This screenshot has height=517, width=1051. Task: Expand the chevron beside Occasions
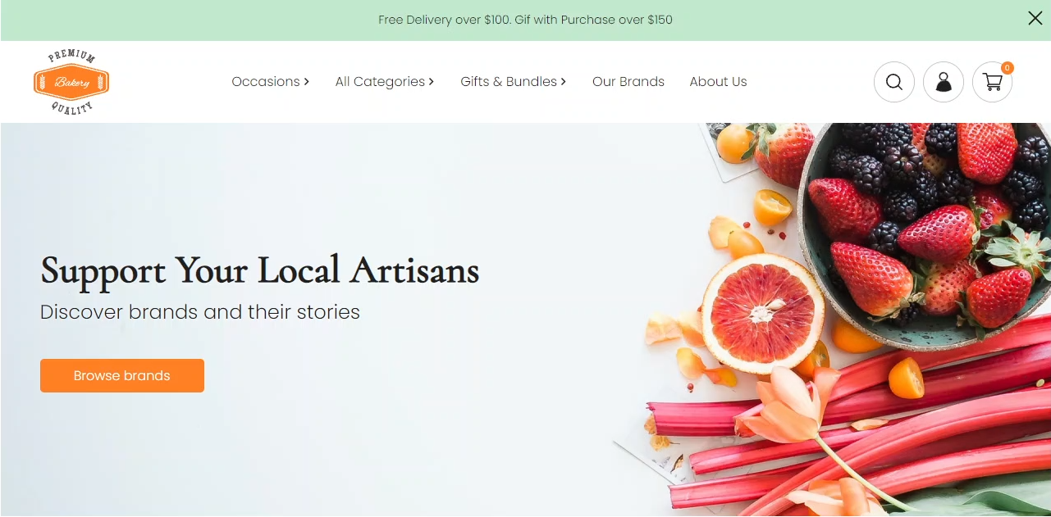coord(307,82)
